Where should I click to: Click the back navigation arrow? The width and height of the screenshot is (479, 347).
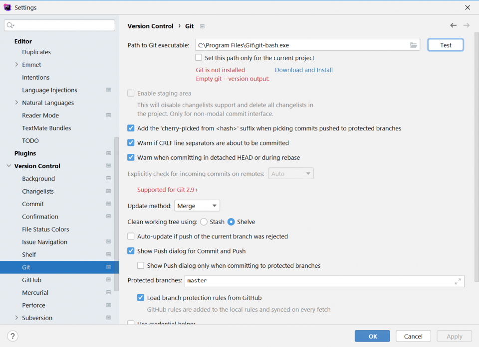coord(454,25)
